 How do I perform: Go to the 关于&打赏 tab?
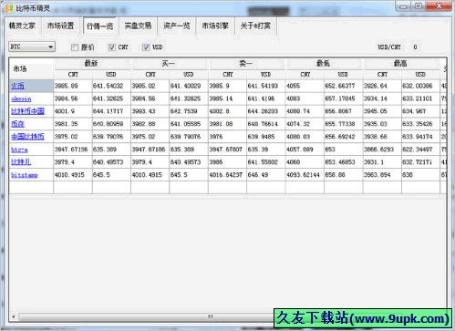[x=255, y=26]
